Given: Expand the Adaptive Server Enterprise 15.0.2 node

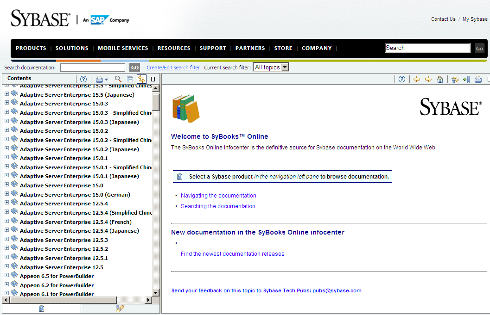Looking at the screenshot, I should (x=6, y=130).
